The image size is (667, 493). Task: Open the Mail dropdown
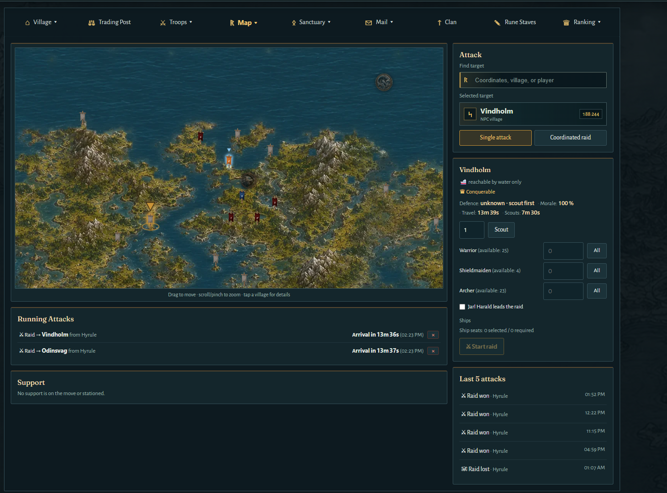(x=379, y=22)
